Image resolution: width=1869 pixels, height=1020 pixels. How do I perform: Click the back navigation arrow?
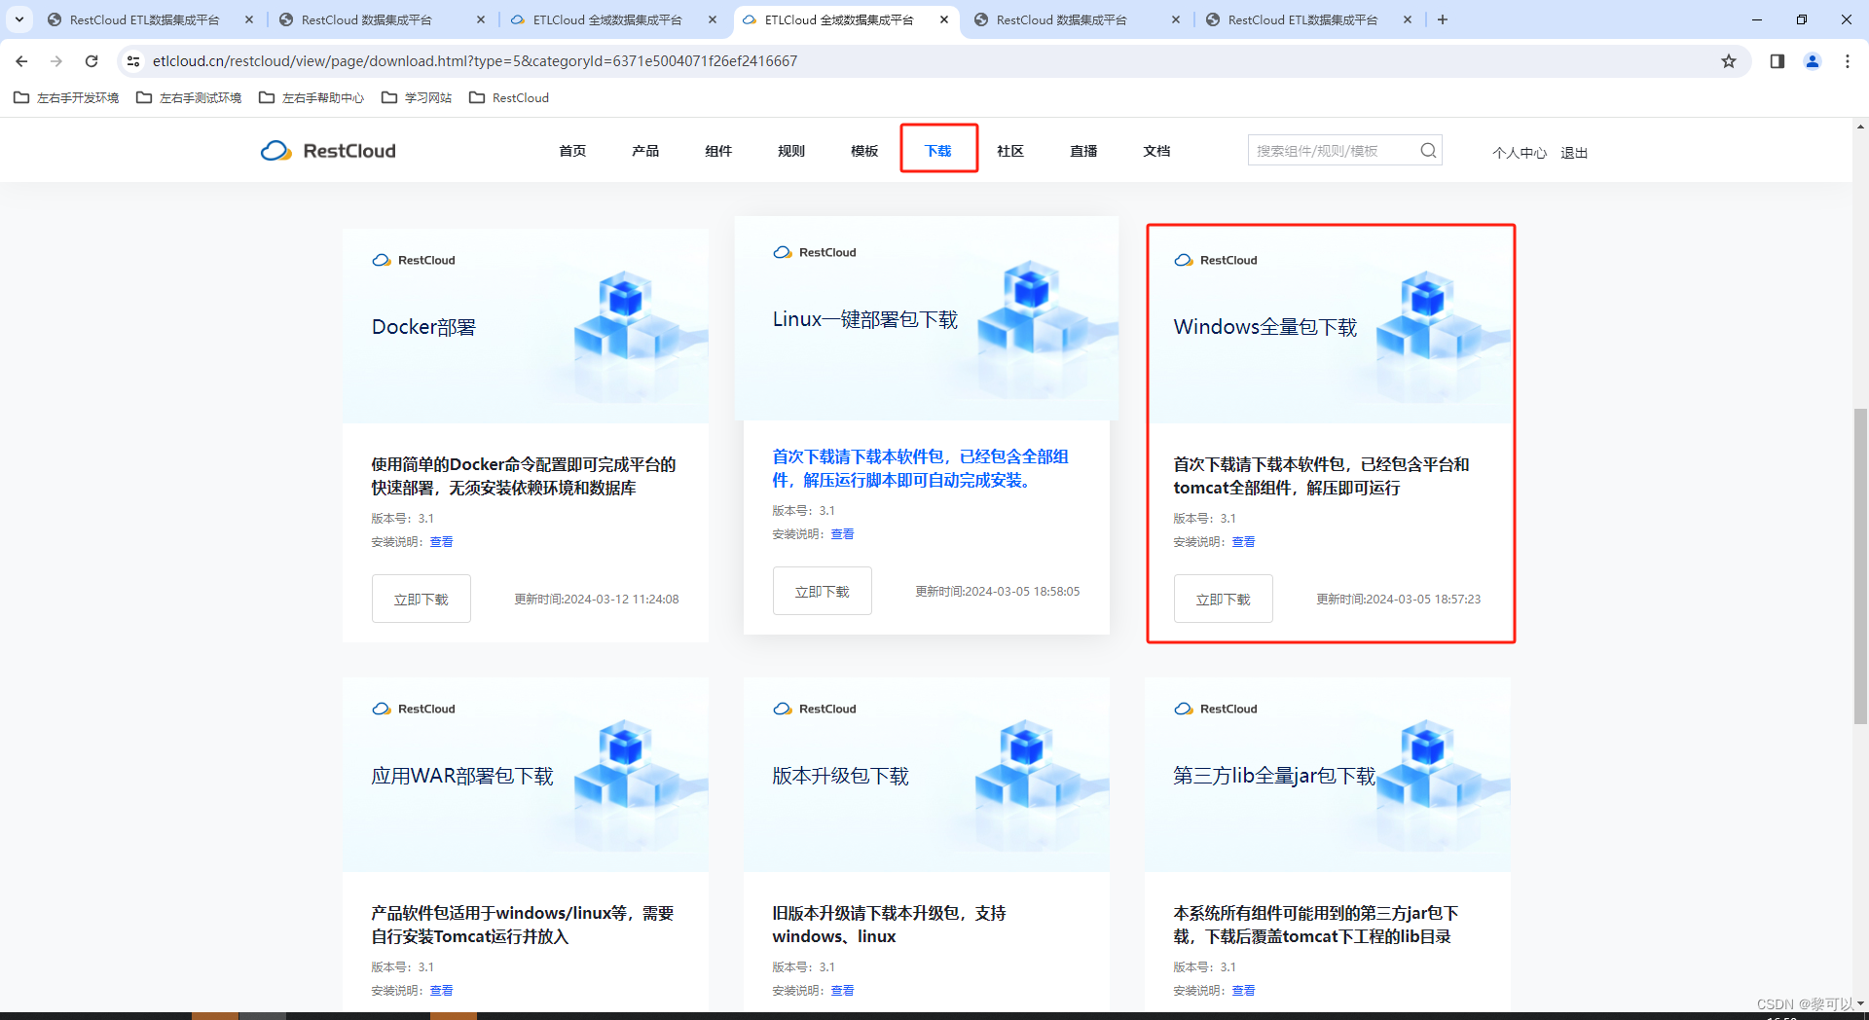pos(21,60)
